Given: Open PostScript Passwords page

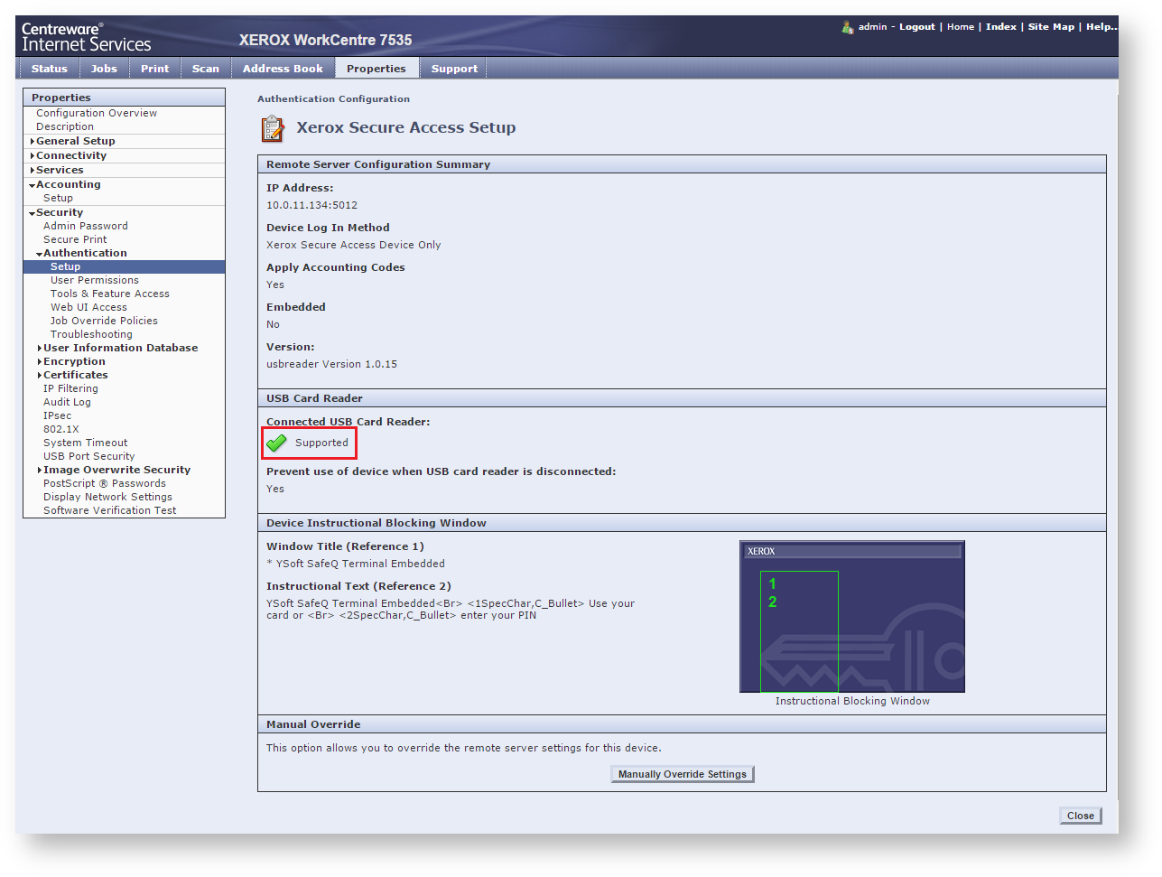Looking at the screenshot, I should coord(105,483).
